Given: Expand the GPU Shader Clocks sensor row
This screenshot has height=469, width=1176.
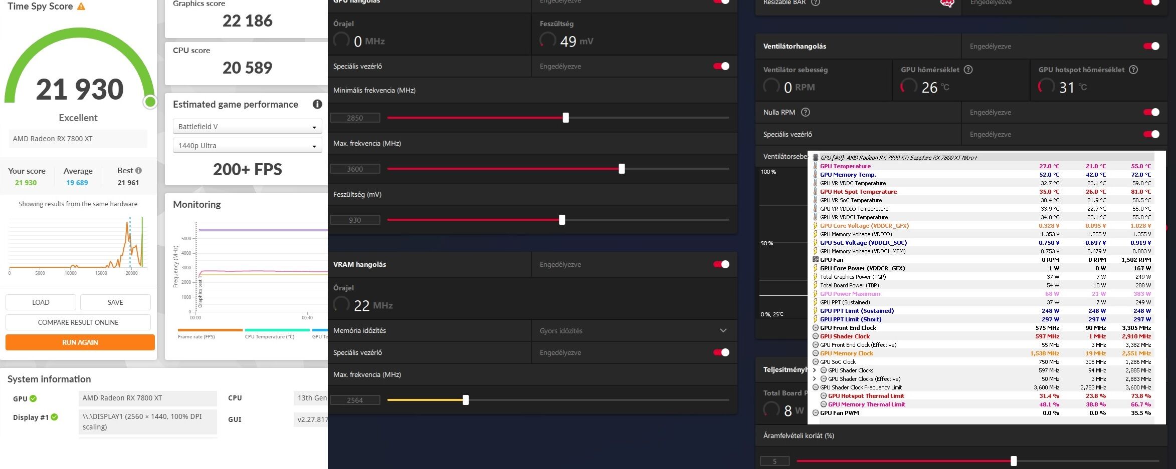Looking at the screenshot, I should pyautogui.click(x=815, y=370).
